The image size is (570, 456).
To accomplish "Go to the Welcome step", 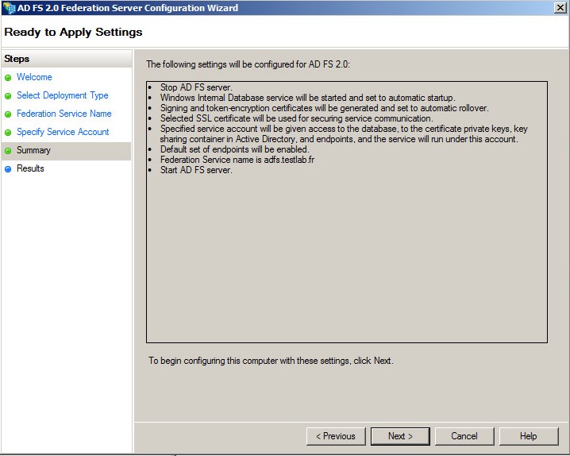I will [34, 77].
